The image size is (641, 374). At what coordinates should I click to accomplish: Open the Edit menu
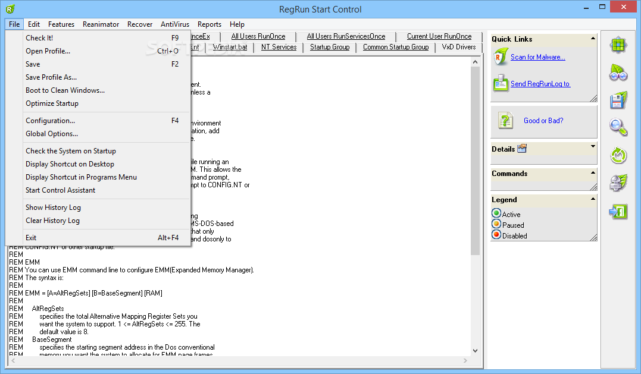tap(34, 24)
